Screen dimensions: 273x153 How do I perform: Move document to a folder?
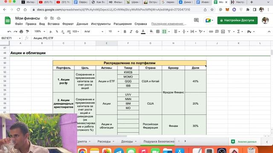click(x=52, y=18)
